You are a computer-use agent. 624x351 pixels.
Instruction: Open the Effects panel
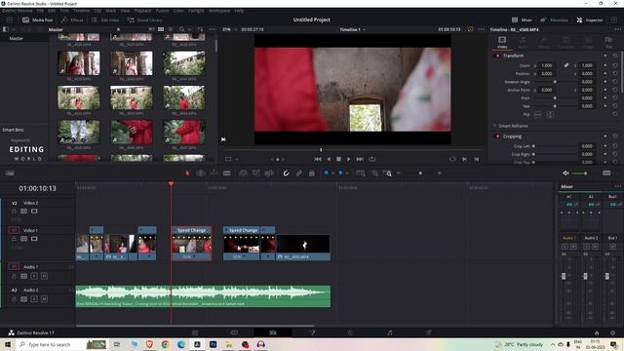click(x=72, y=19)
